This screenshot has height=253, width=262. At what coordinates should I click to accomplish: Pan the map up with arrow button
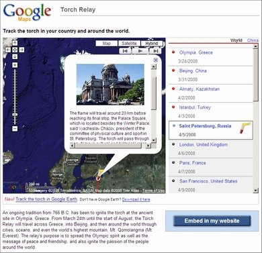15,43
